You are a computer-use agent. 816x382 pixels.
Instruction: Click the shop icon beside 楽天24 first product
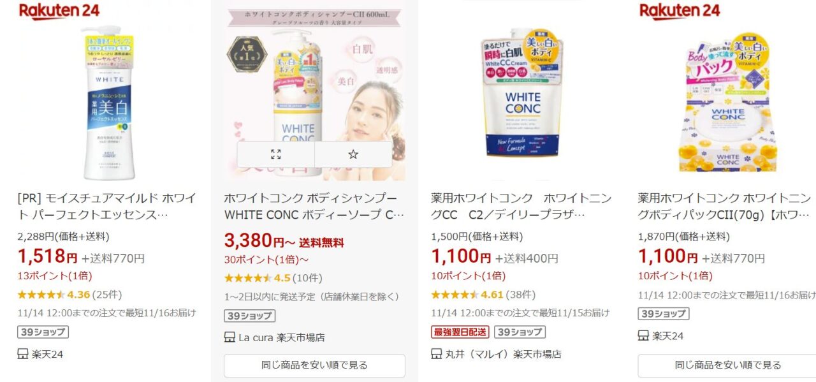click(x=23, y=354)
